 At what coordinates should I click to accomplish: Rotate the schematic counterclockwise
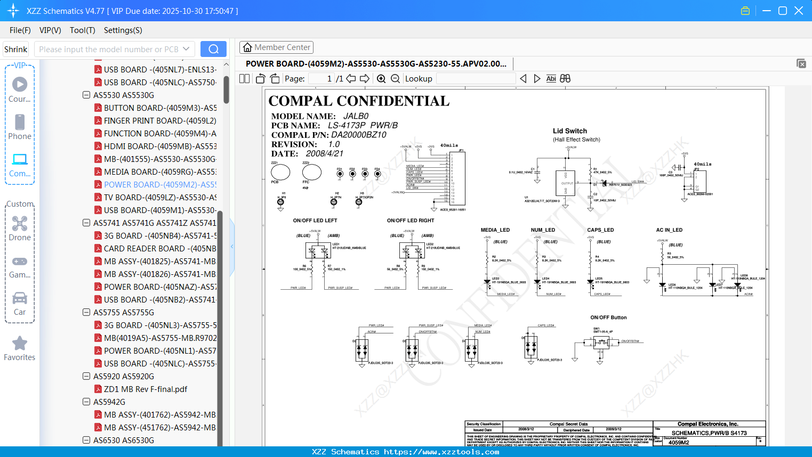coord(261,78)
